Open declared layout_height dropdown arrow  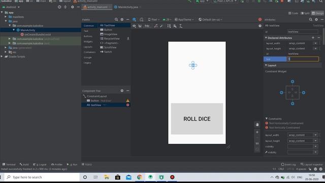point(315,49)
